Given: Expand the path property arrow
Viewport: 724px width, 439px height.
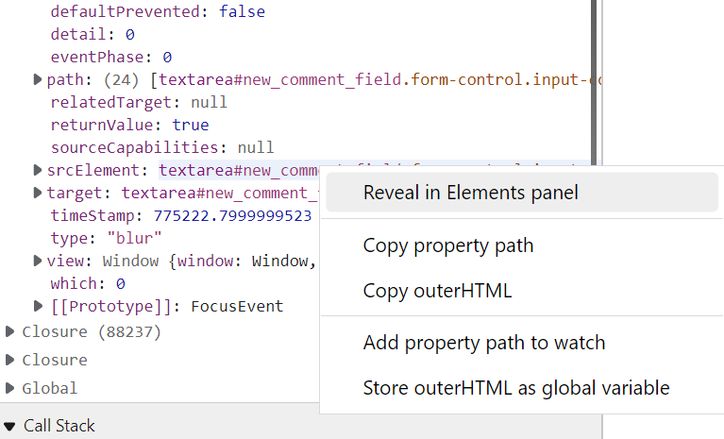Looking at the screenshot, I should (38, 79).
